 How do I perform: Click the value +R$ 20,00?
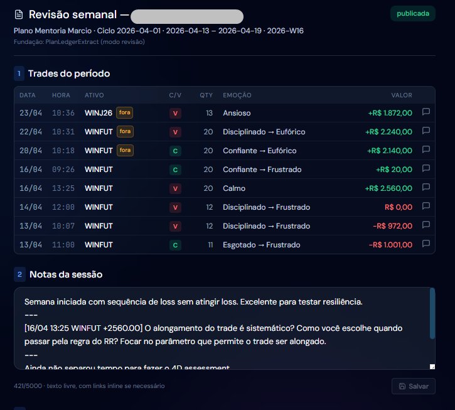tap(393, 170)
